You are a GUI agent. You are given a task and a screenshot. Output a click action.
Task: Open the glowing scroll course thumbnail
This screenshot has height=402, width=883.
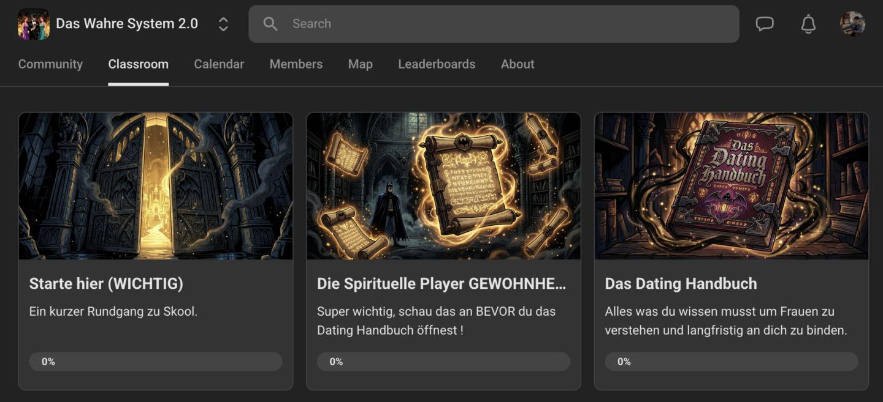(x=443, y=186)
